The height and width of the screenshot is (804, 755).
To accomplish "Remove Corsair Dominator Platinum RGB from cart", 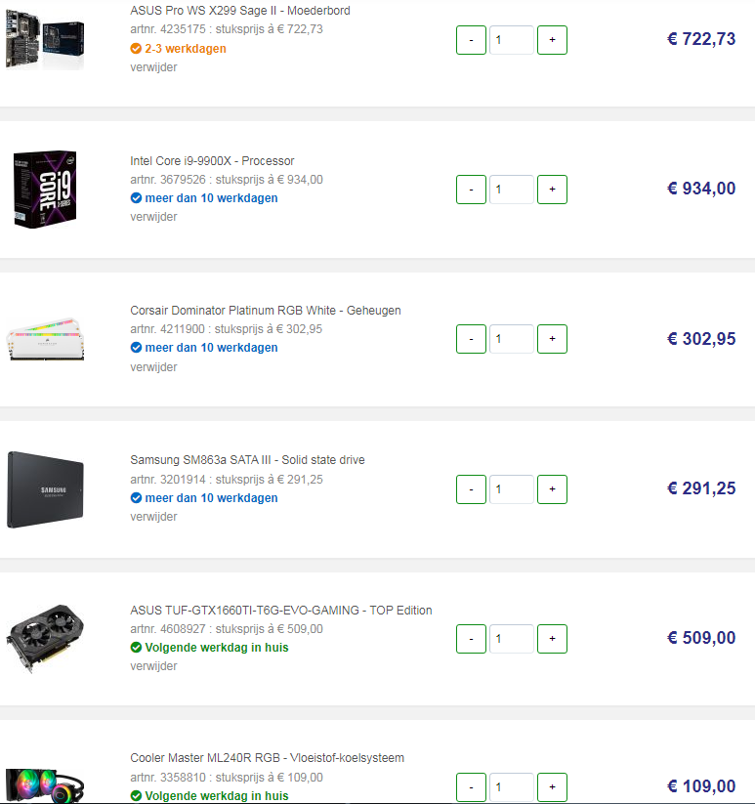I will [153, 367].
